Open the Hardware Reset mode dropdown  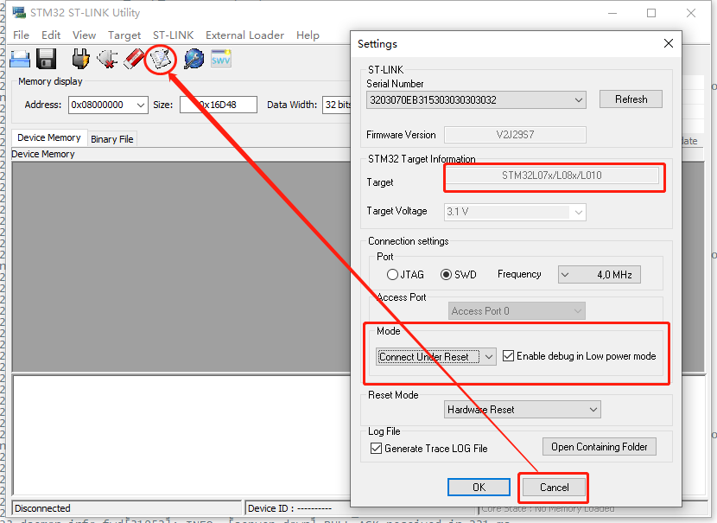tap(523, 410)
